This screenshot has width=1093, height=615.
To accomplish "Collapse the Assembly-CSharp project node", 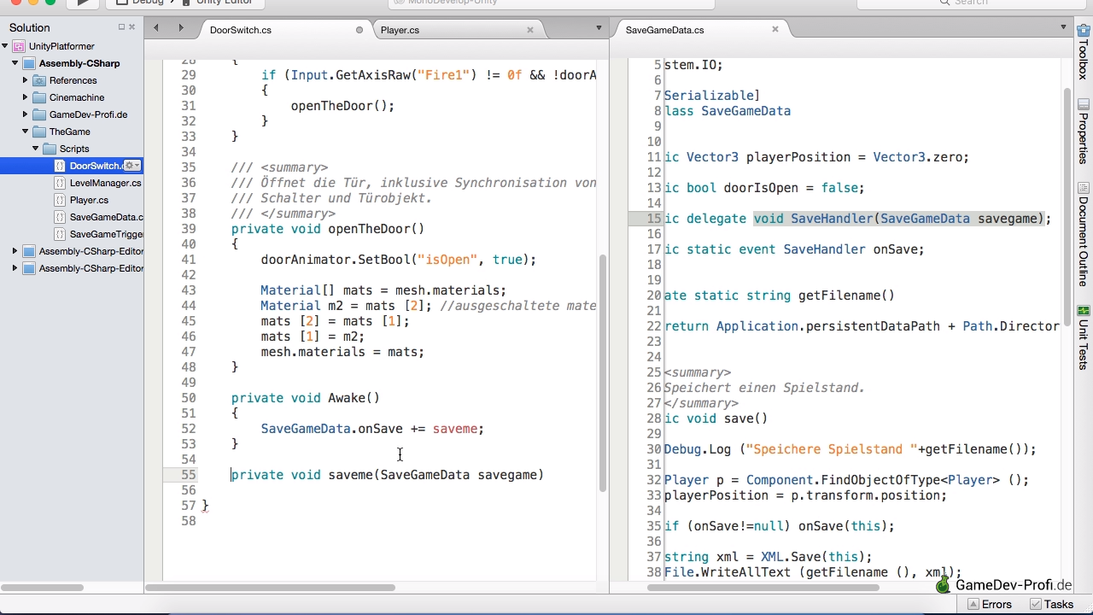I will pos(15,63).
